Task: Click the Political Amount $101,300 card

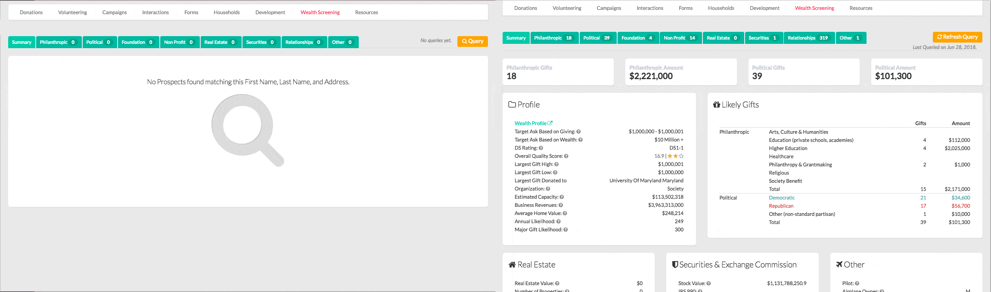Action: [927, 72]
